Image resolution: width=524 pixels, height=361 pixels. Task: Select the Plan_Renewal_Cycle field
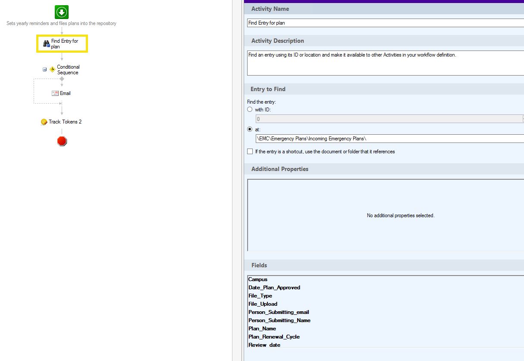pyautogui.click(x=274, y=337)
